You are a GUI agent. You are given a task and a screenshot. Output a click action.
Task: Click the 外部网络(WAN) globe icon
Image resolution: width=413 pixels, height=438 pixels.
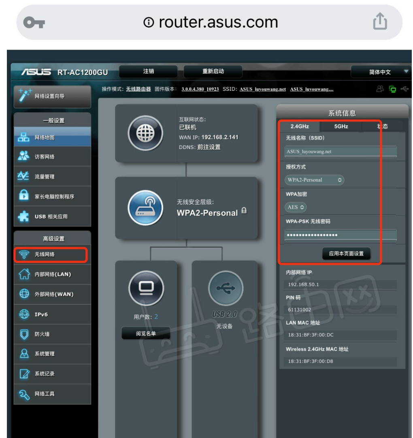point(24,294)
